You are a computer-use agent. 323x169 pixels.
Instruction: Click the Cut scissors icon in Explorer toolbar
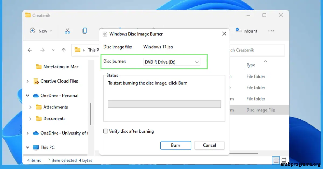pyautogui.click(x=67, y=31)
